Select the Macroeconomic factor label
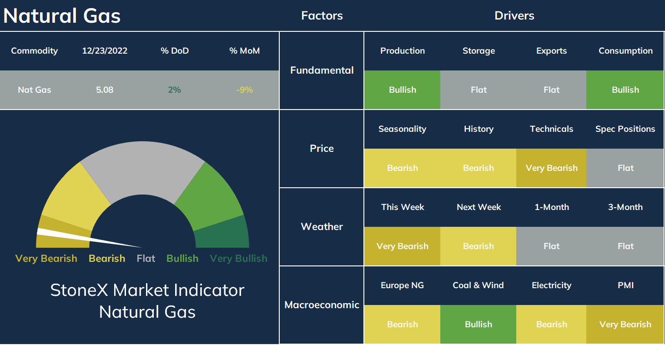 pos(322,305)
